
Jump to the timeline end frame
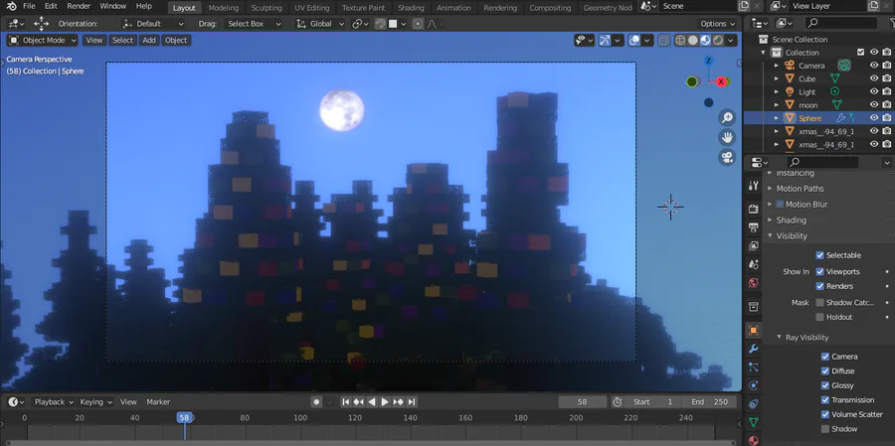(x=412, y=402)
